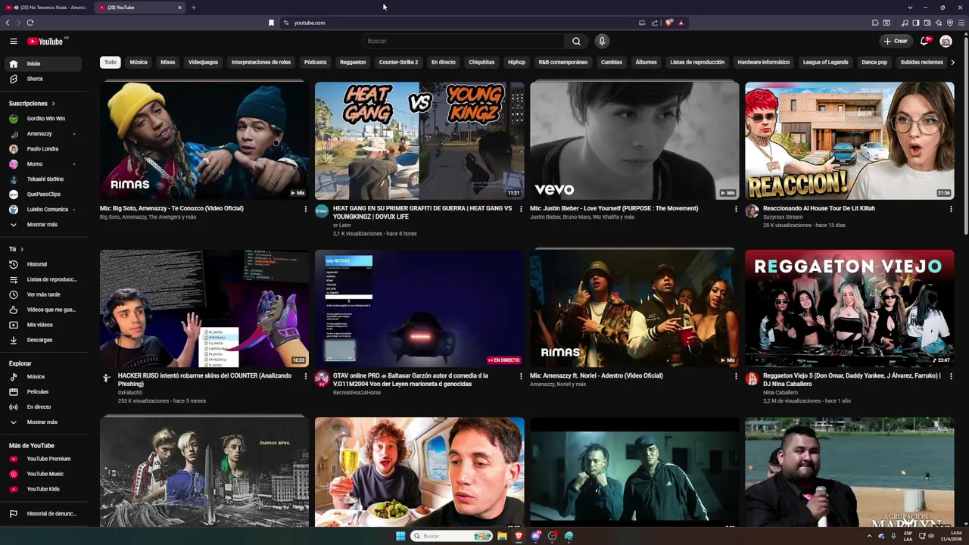969x545 pixels.
Task: Open options menu for Justin Bieber mix
Action: (736, 209)
